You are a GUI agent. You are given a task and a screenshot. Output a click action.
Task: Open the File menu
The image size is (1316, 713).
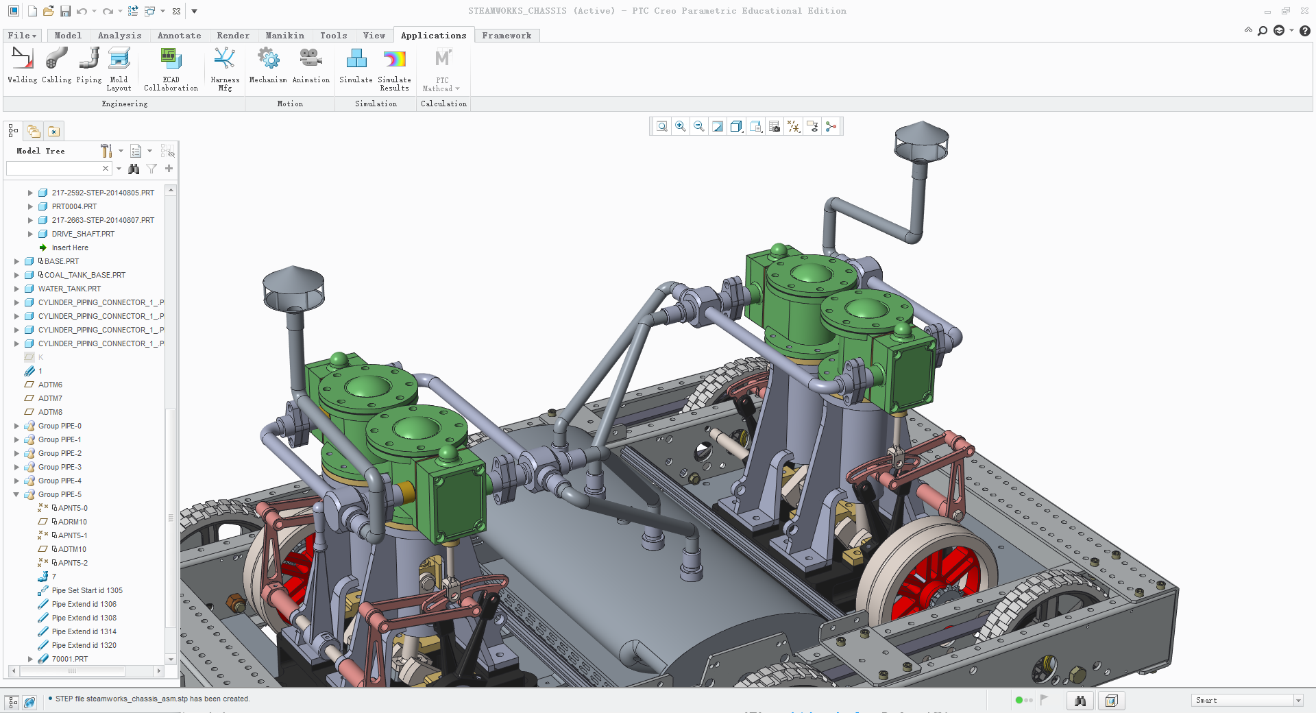(22, 36)
